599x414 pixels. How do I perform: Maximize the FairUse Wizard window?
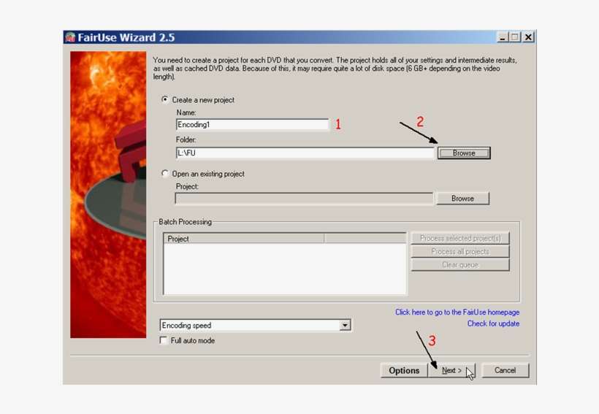point(515,37)
